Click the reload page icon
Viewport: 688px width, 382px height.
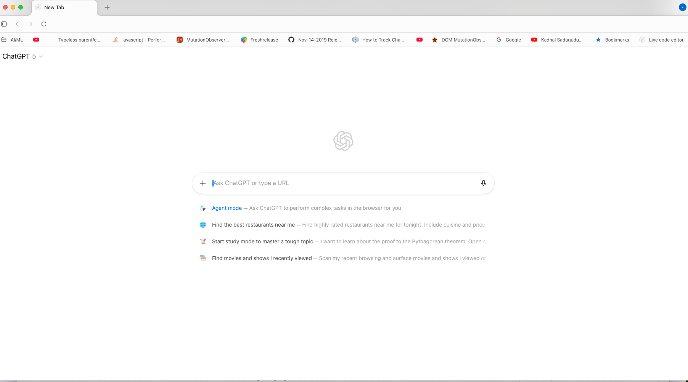(43, 24)
